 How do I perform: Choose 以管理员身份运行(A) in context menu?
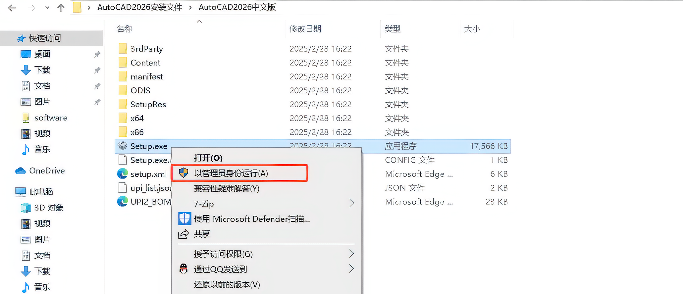(x=239, y=173)
